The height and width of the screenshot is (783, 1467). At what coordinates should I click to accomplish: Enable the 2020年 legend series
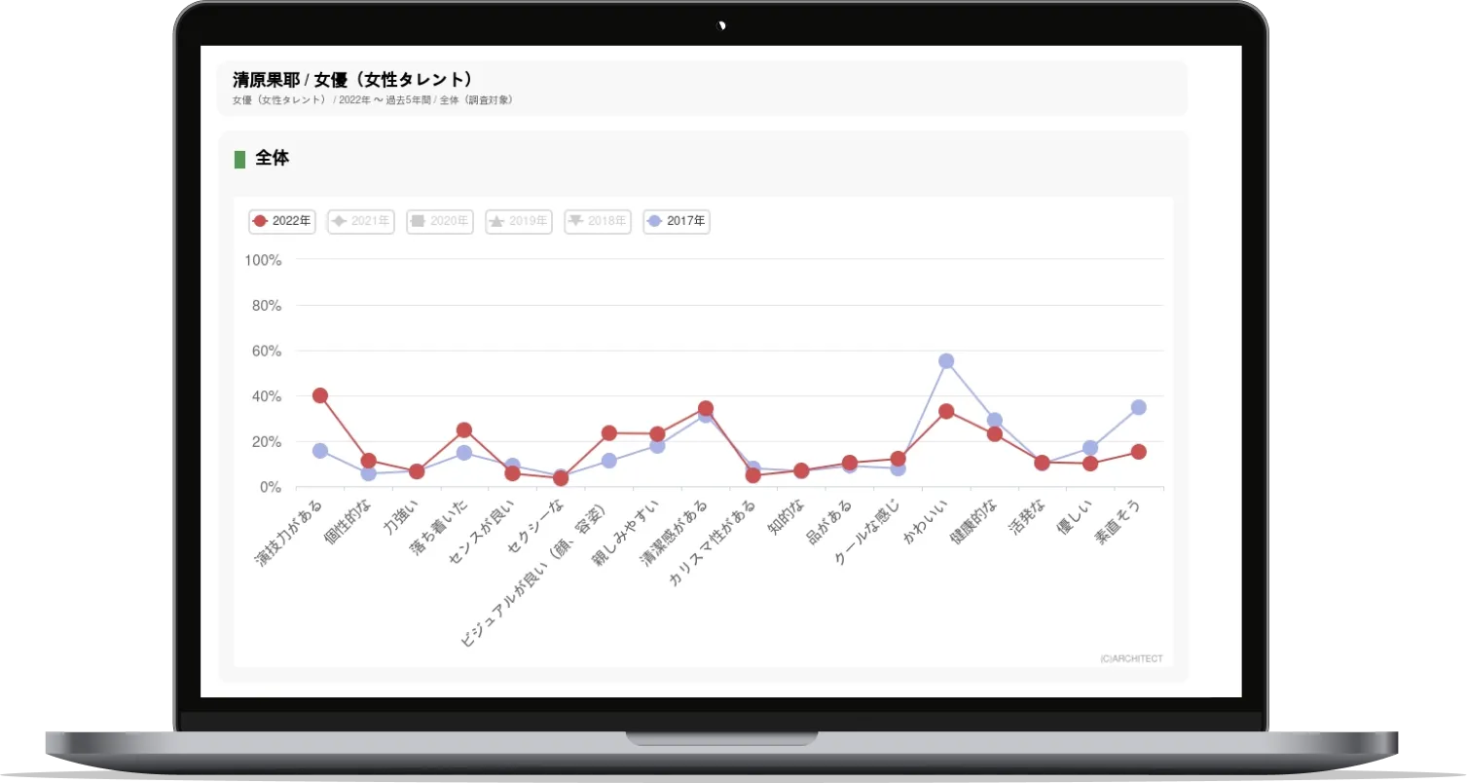[x=440, y=222]
